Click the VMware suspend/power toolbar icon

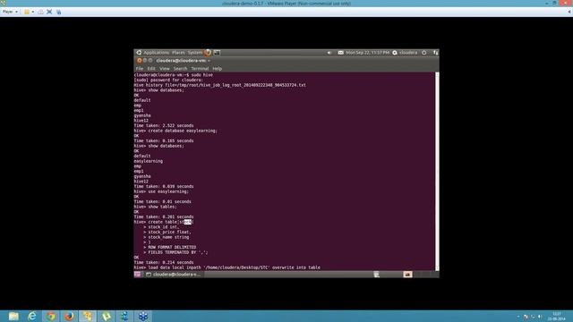(x=27, y=12)
